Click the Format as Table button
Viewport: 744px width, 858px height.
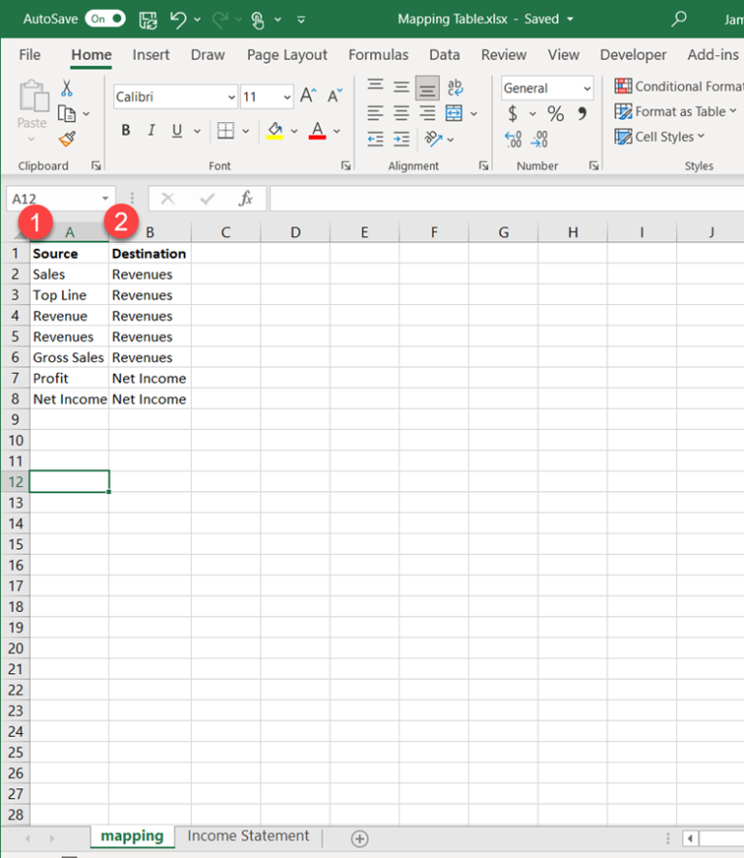[x=670, y=111]
